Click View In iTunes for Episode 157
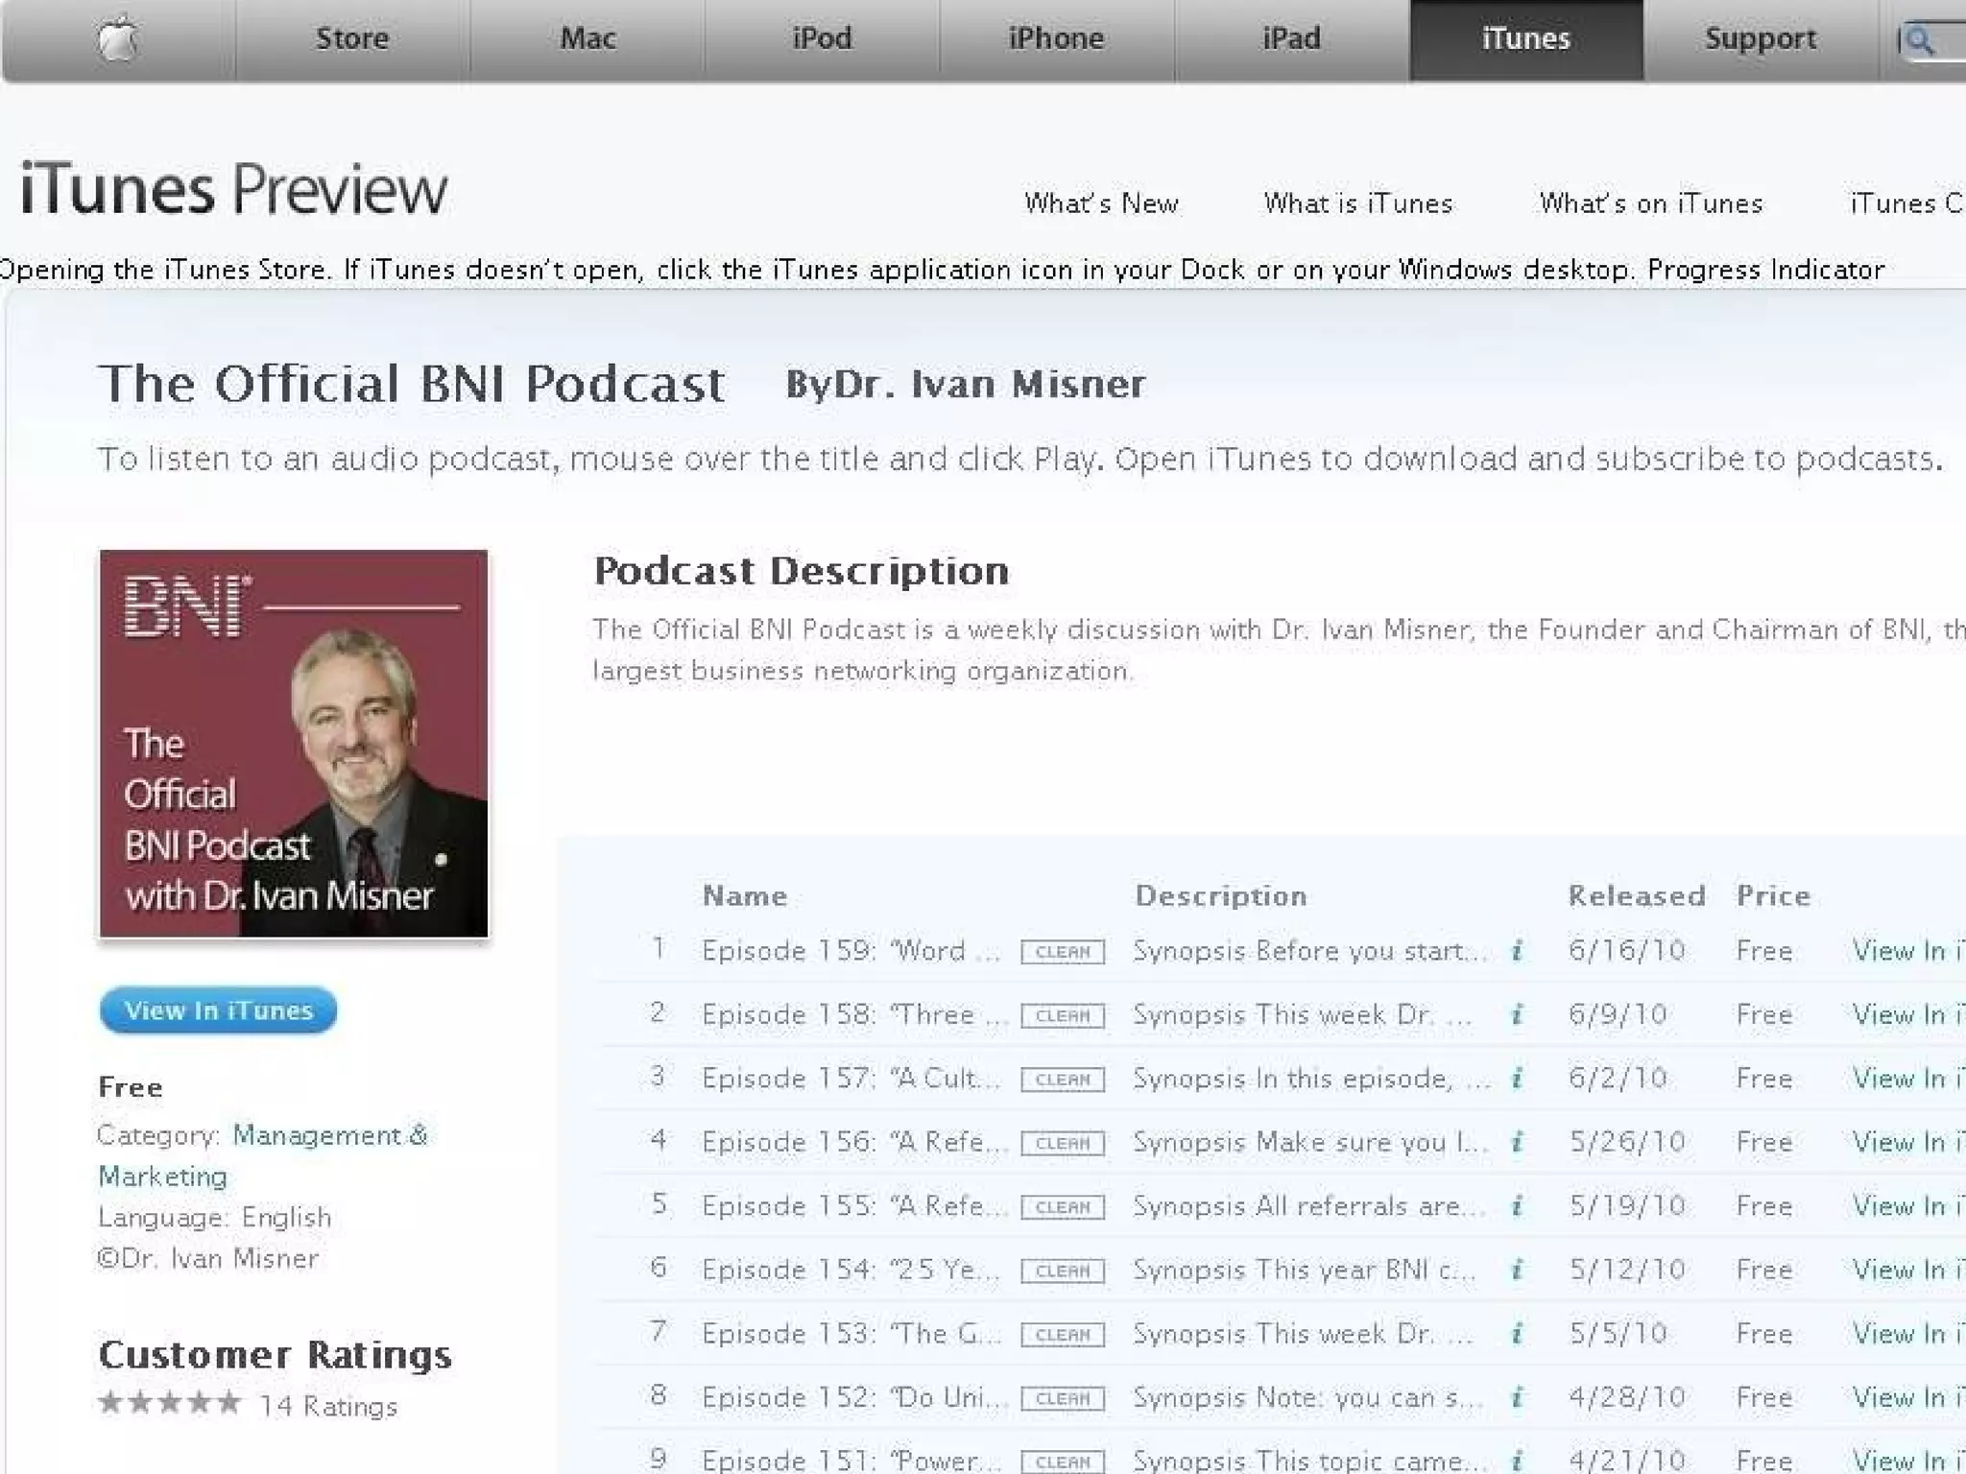1966x1474 pixels. pyautogui.click(x=1908, y=1079)
